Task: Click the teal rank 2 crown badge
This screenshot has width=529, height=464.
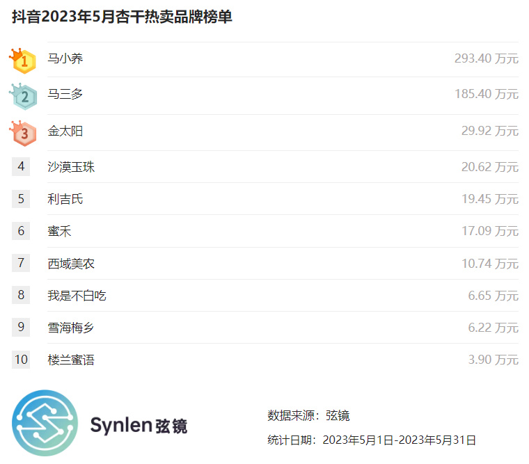Action: point(23,97)
